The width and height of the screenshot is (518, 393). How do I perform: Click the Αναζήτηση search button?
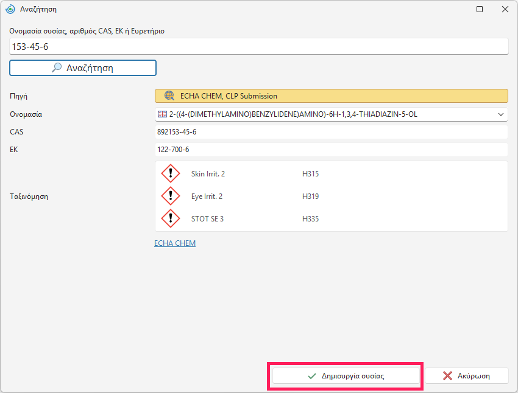tap(83, 68)
